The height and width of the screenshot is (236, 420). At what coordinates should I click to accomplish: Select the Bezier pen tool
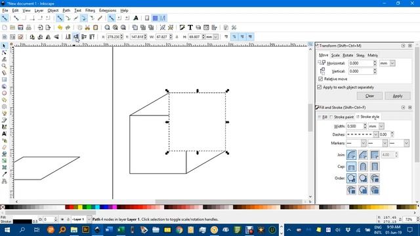click(x=4, y=120)
